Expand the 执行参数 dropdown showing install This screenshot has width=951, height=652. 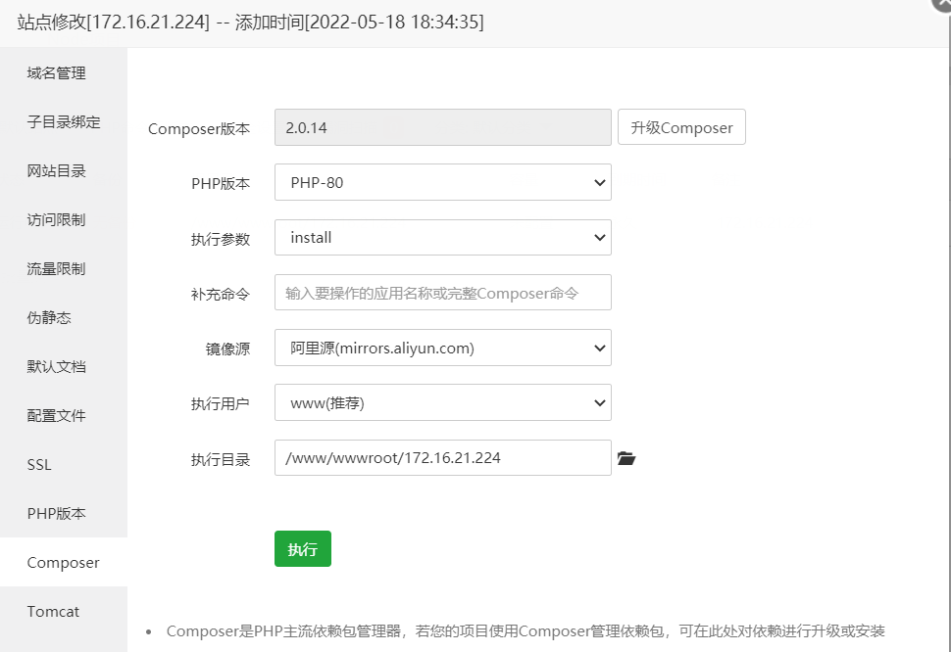pos(443,237)
